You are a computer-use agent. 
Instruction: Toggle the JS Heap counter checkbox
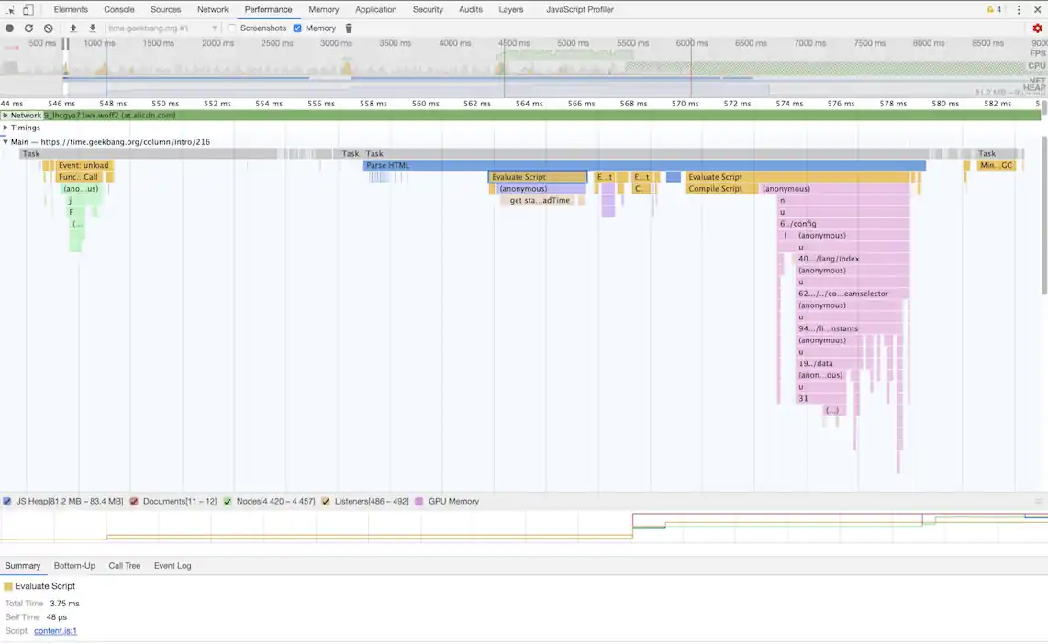7,502
